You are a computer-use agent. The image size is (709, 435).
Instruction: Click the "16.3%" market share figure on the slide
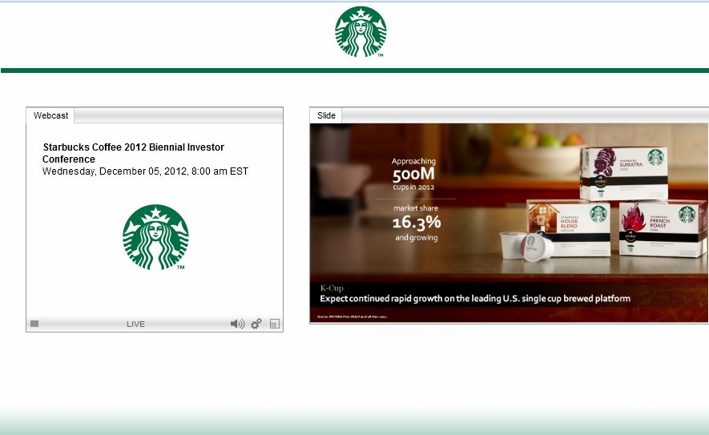point(417,222)
